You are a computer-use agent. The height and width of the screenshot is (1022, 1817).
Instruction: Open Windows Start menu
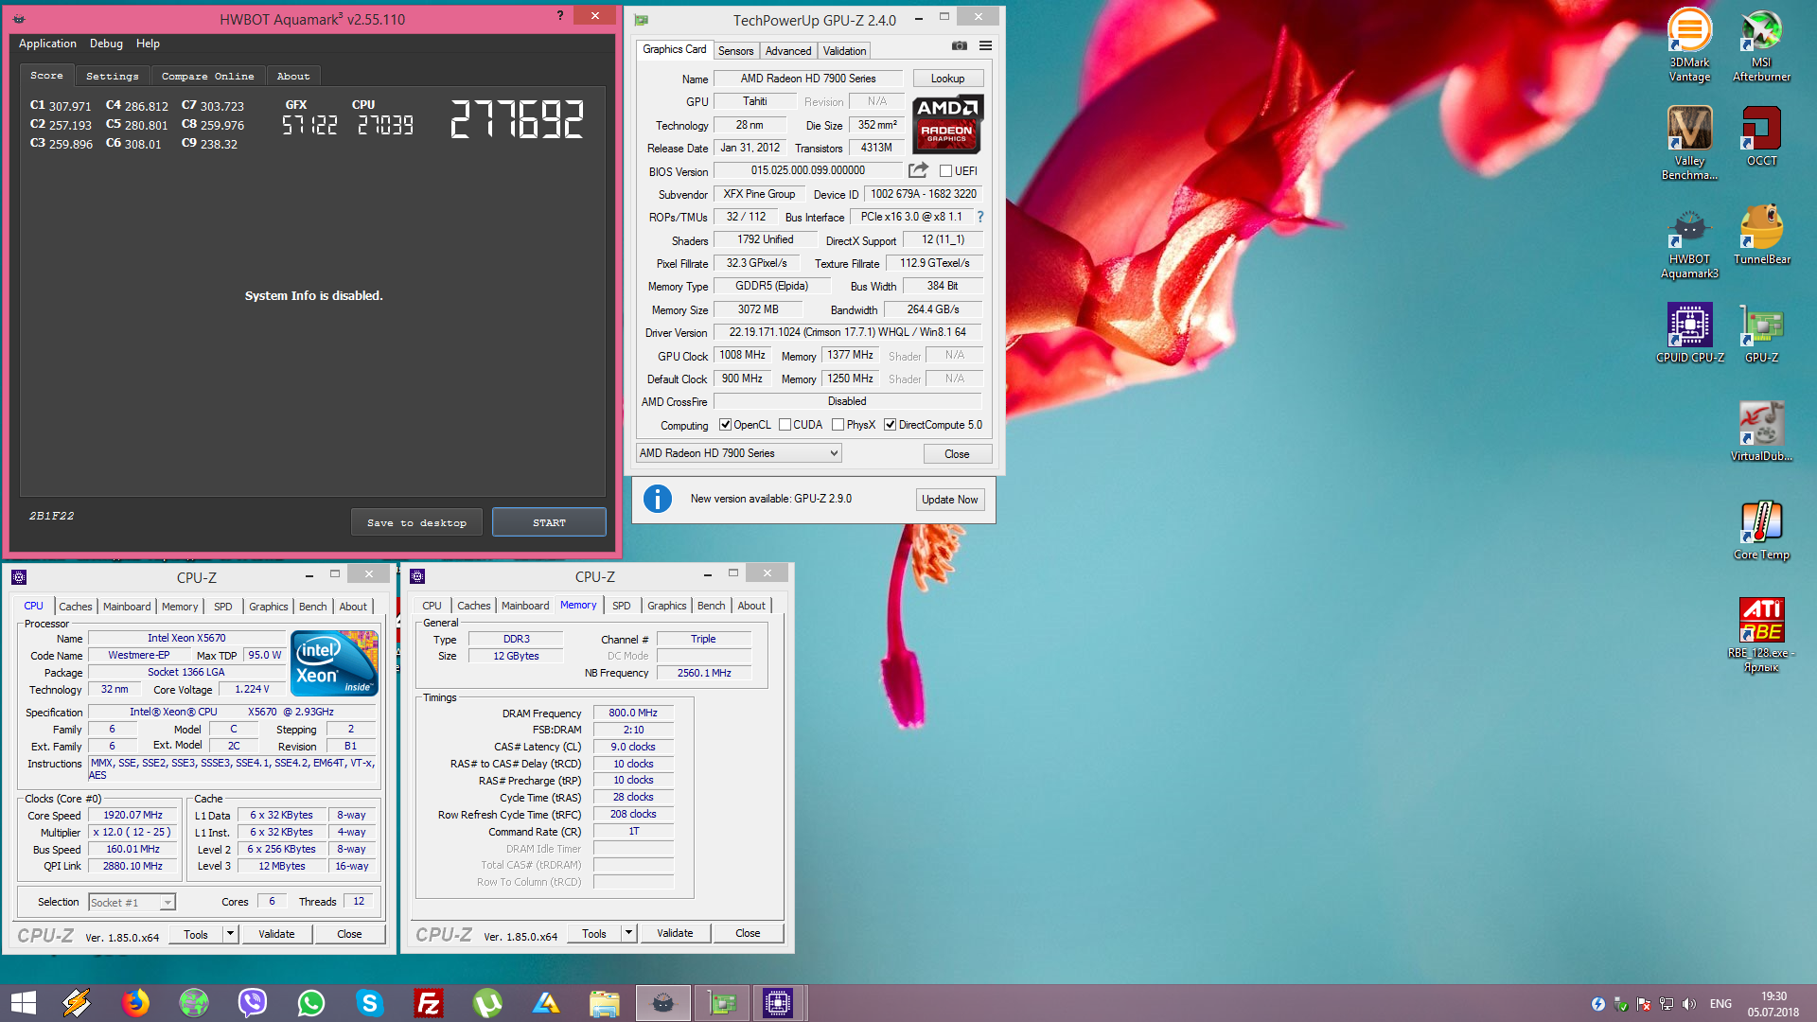click(x=23, y=1003)
